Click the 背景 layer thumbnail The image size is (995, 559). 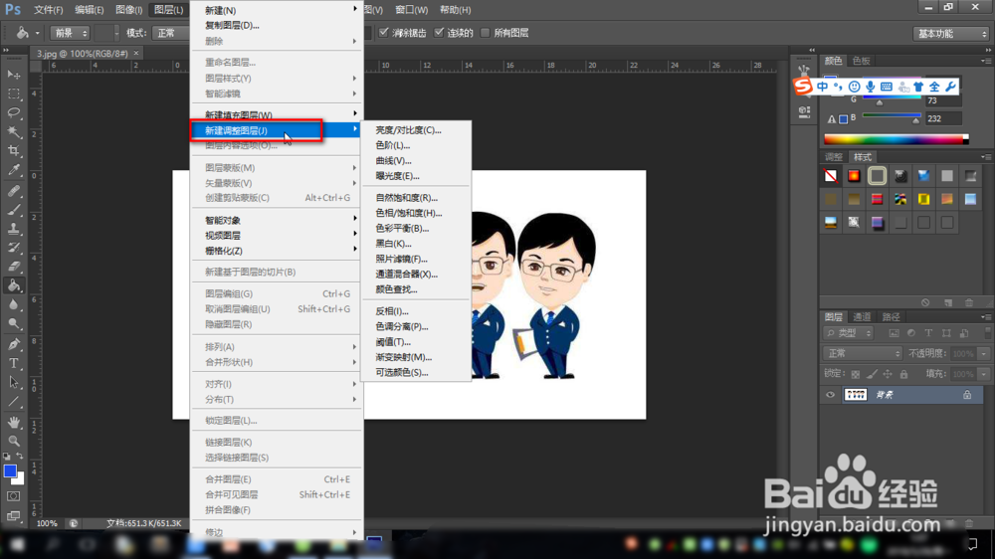[856, 395]
